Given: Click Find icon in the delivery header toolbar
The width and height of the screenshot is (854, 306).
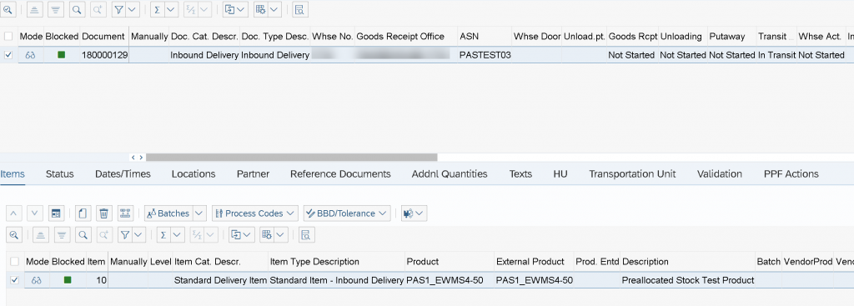Looking at the screenshot, I should 78,9.
